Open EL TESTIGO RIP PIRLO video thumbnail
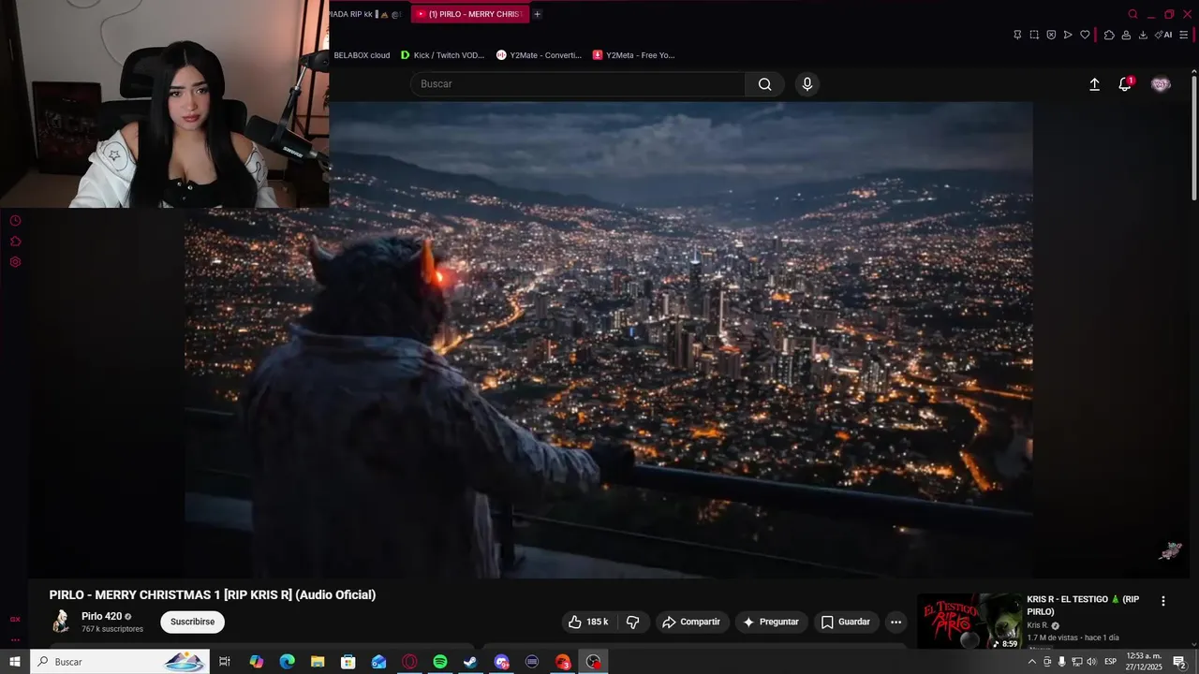 click(970, 622)
